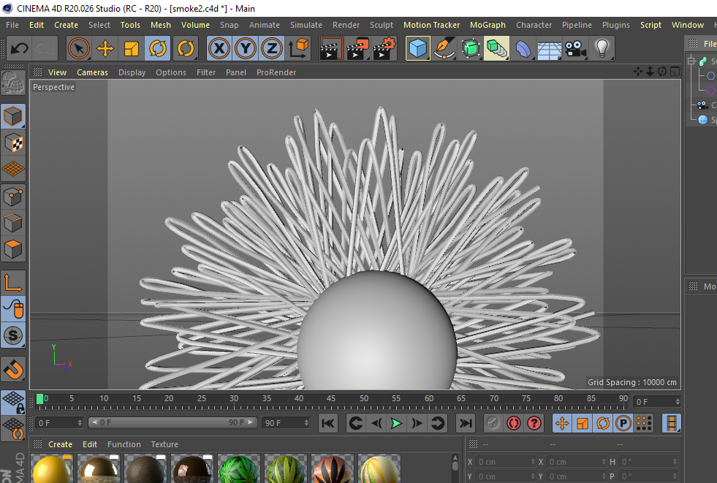Toggle Locked Workplane grid icon
The width and height of the screenshot is (717, 483).
13,403
